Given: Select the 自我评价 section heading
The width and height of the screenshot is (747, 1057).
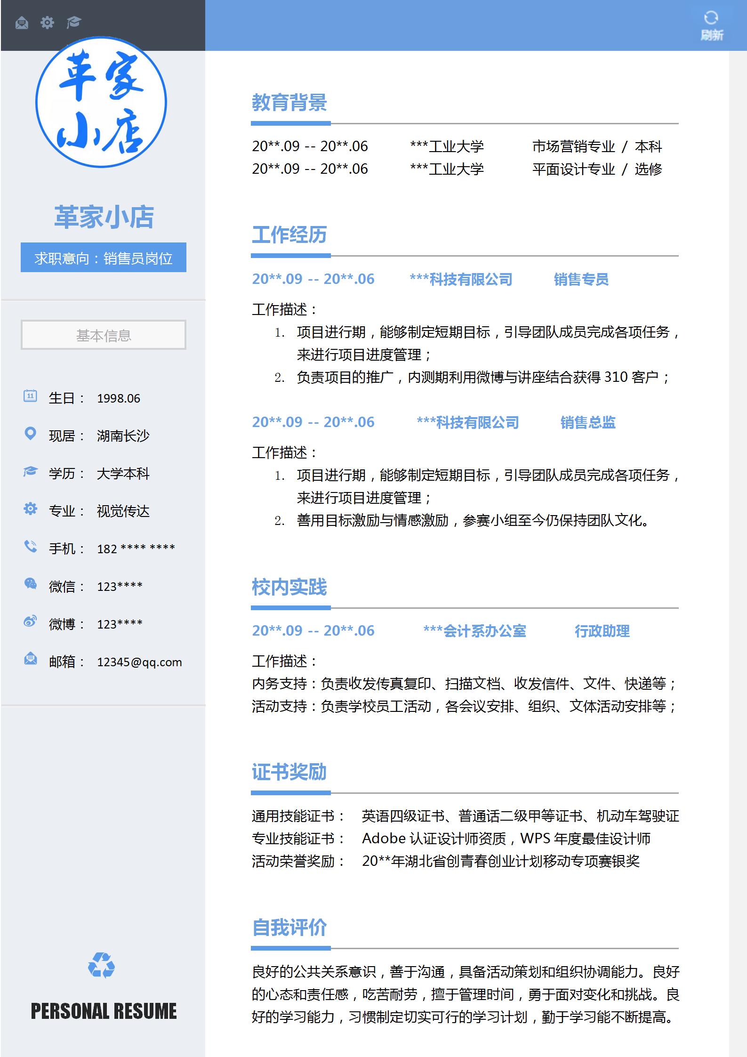Looking at the screenshot, I should tap(289, 927).
